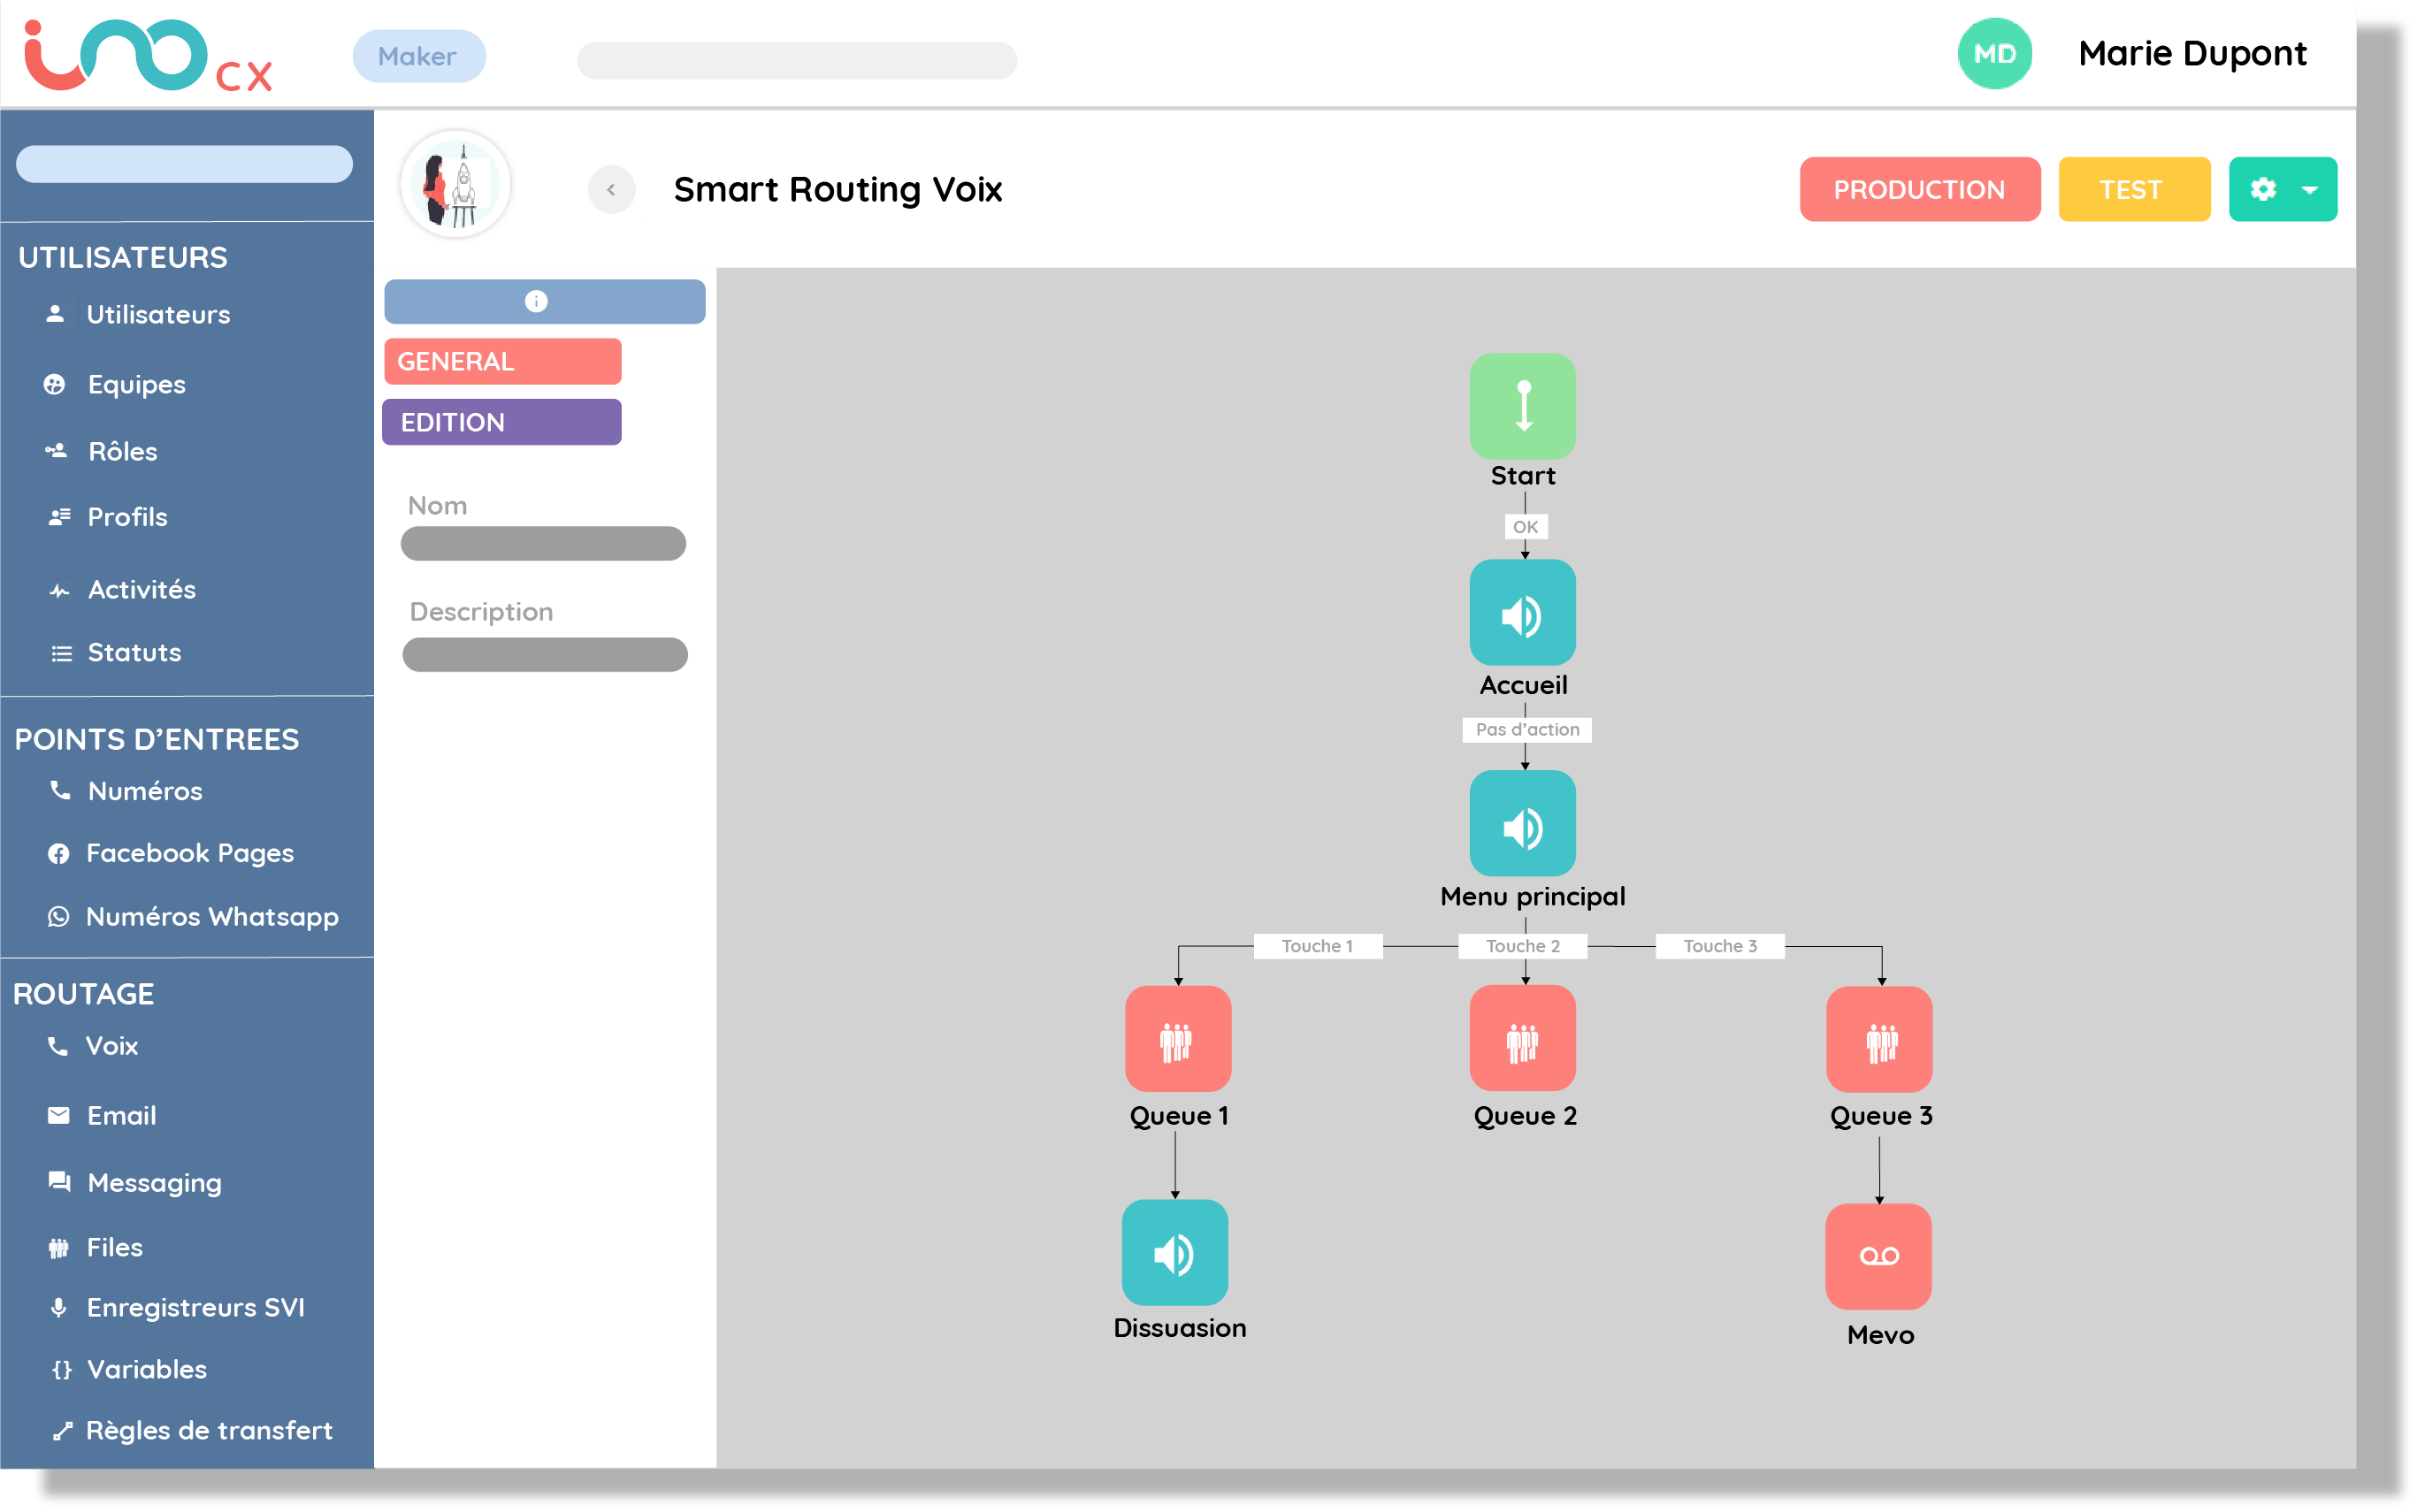Screen dimensions: 2417x1512
Task: Select the Menu principal audio node
Action: [1522, 823]
